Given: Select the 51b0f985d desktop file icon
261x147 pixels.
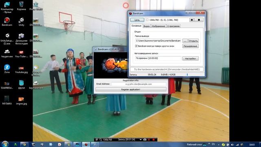Looking at the screenshot, I should point(7,85).
